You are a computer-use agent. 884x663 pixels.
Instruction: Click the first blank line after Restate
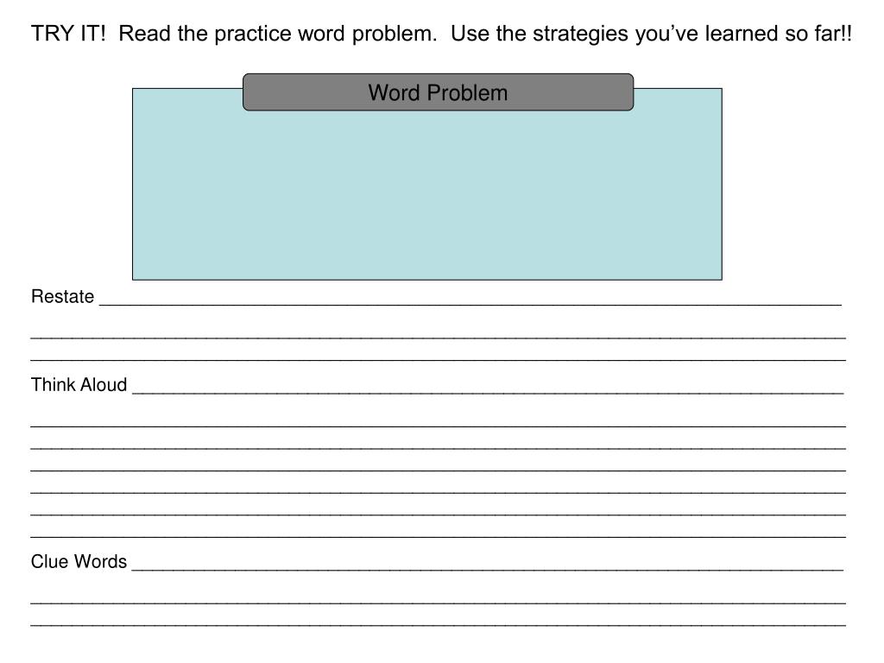click(470, 304)
